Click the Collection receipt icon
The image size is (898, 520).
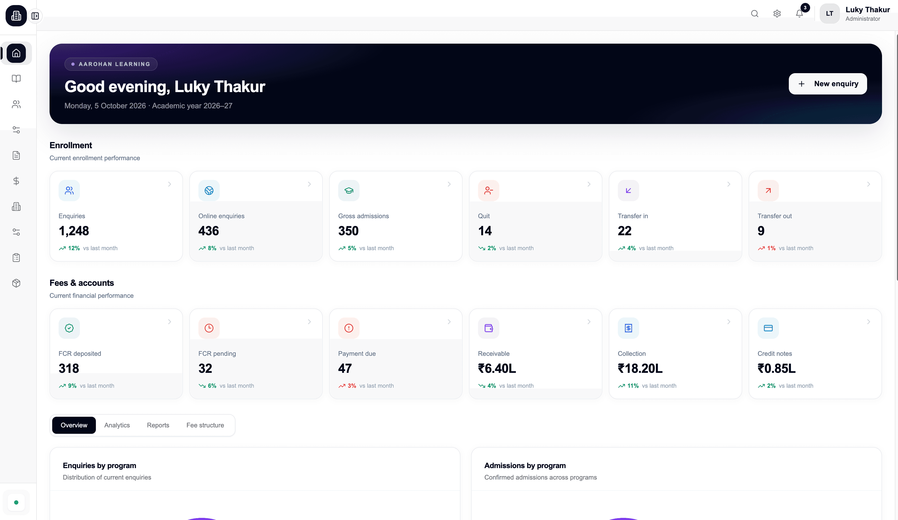628,328
